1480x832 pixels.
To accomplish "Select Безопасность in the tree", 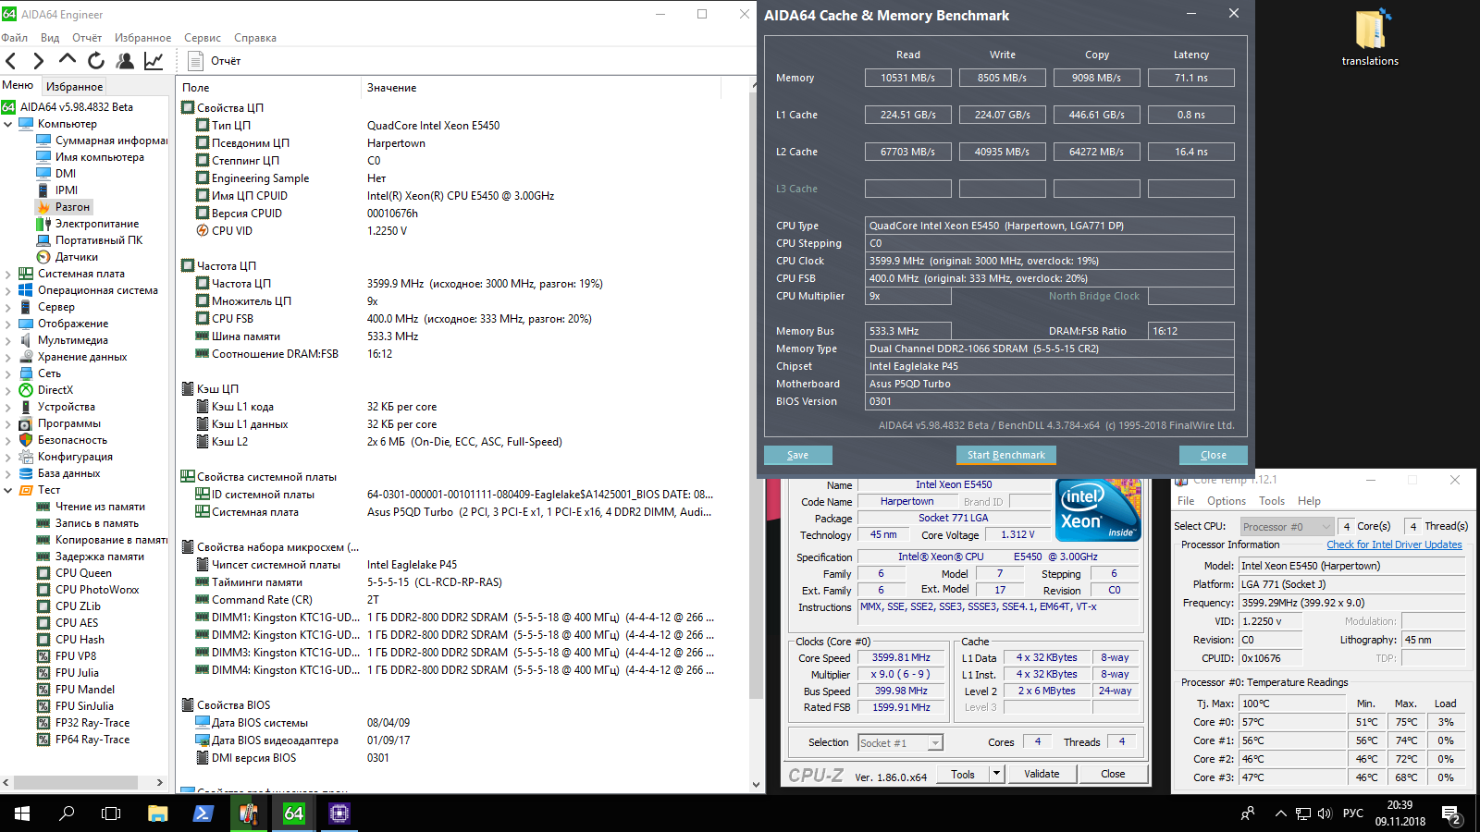I will click(x=72, y=440).
